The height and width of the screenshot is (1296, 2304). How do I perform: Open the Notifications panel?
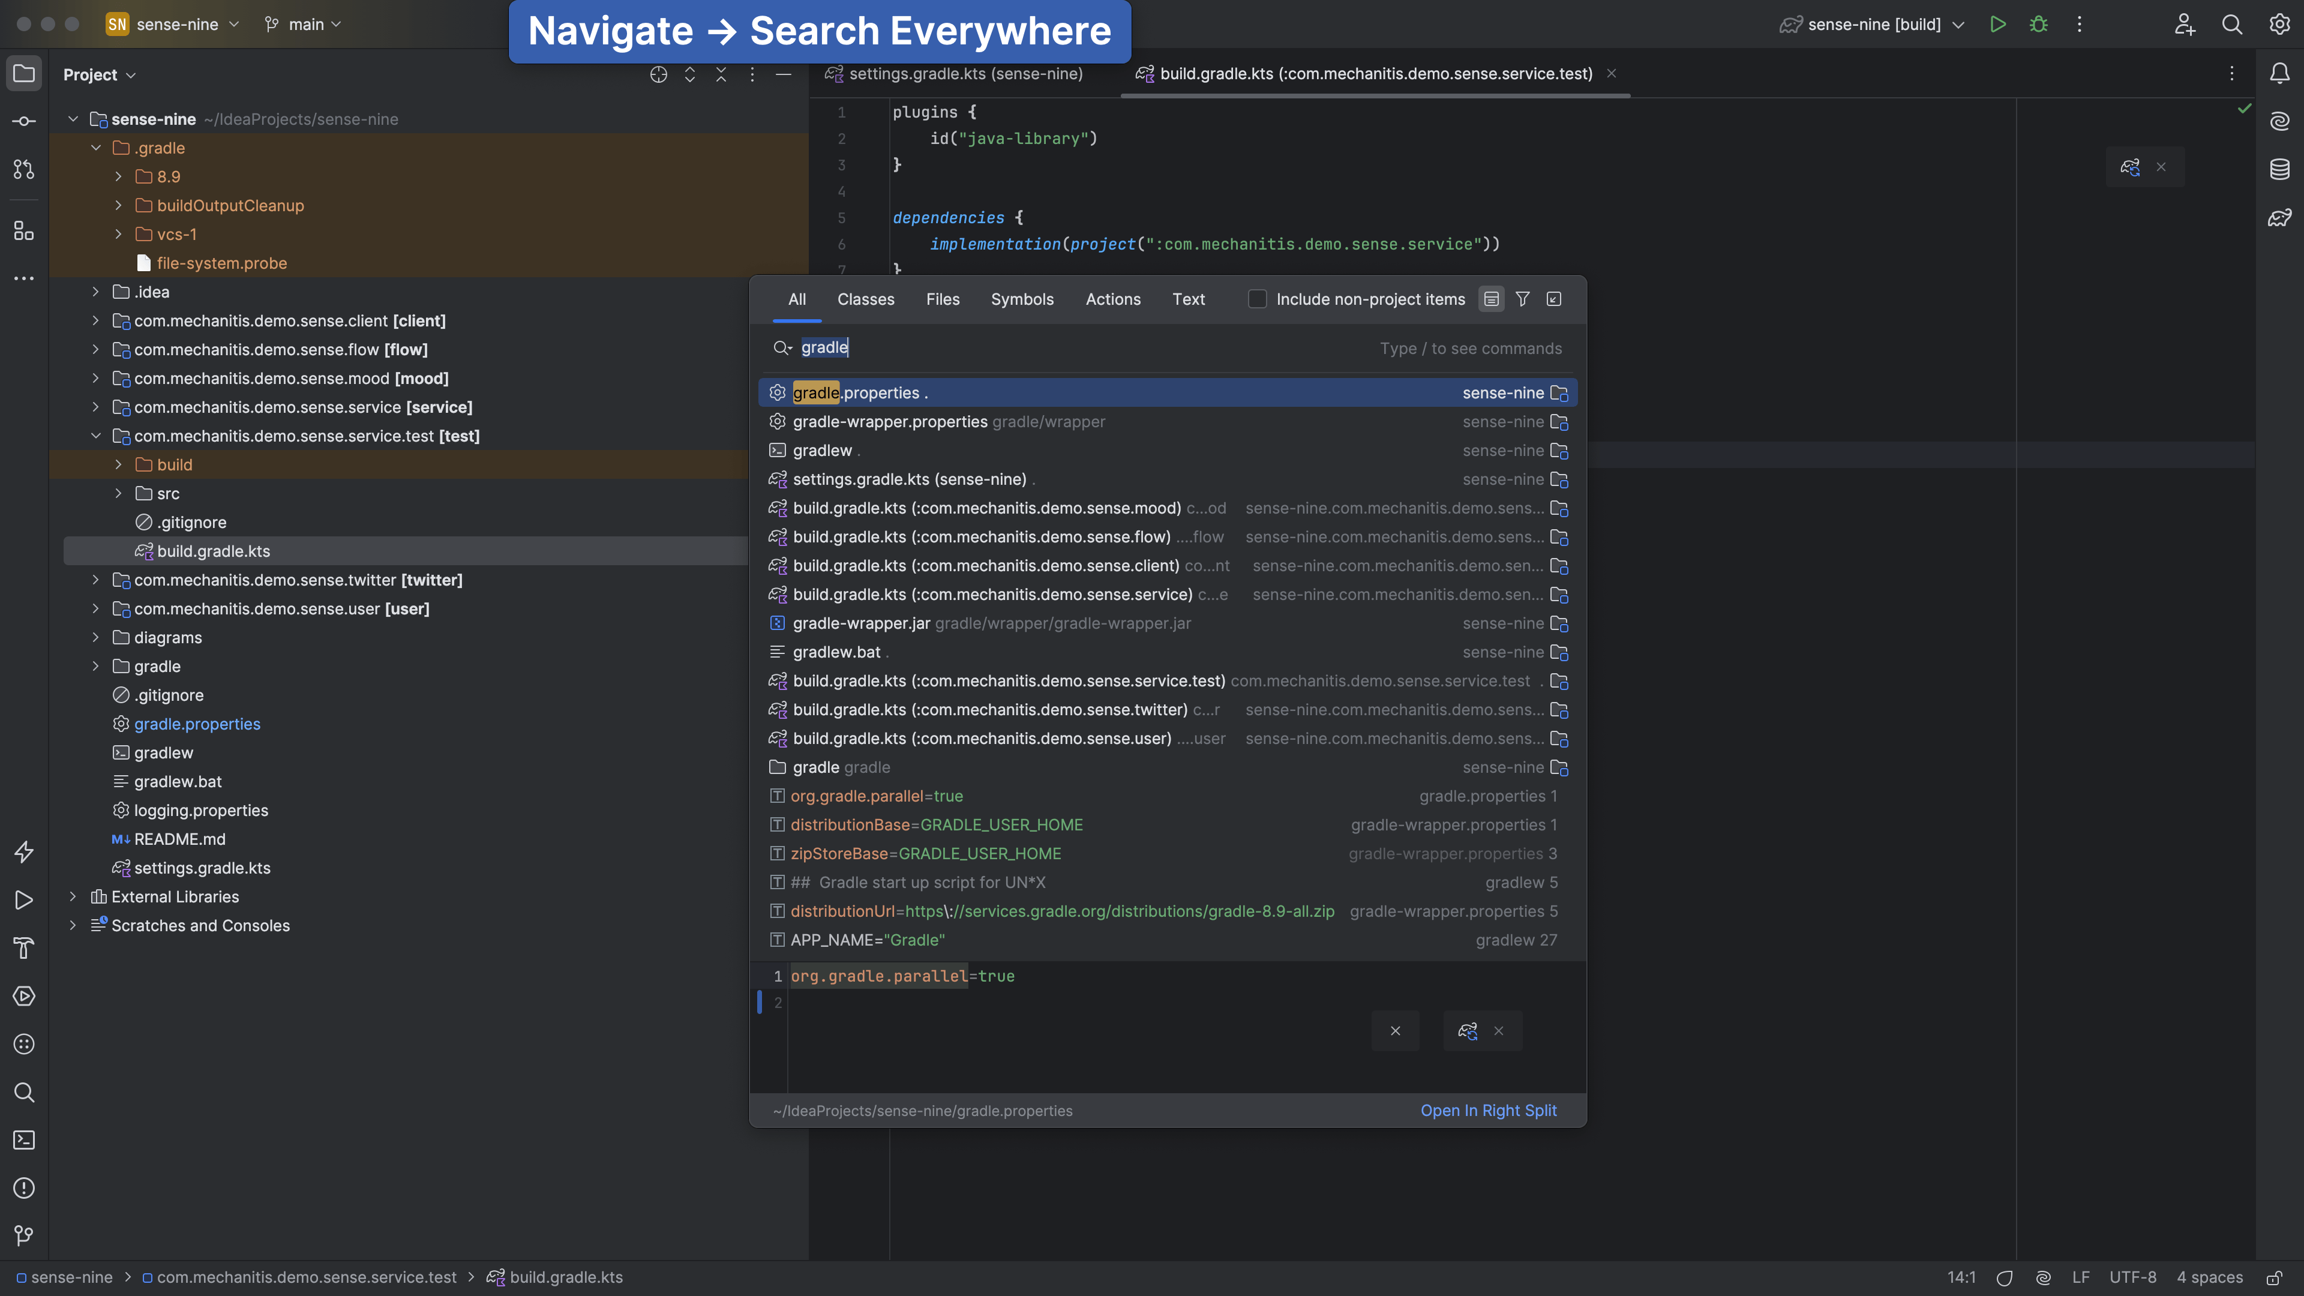point(2280,73)
